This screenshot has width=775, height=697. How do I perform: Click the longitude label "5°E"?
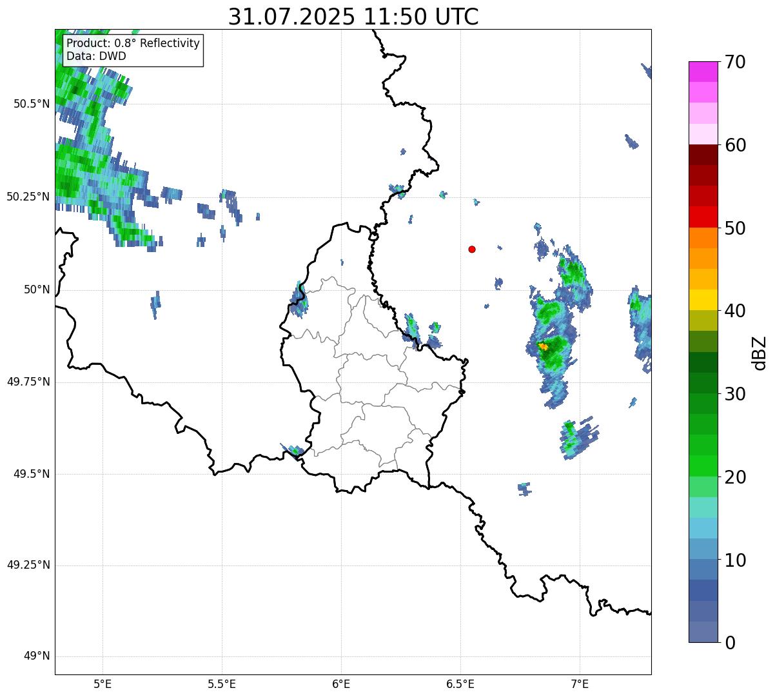pyautogui.click(x=103, y=684)
